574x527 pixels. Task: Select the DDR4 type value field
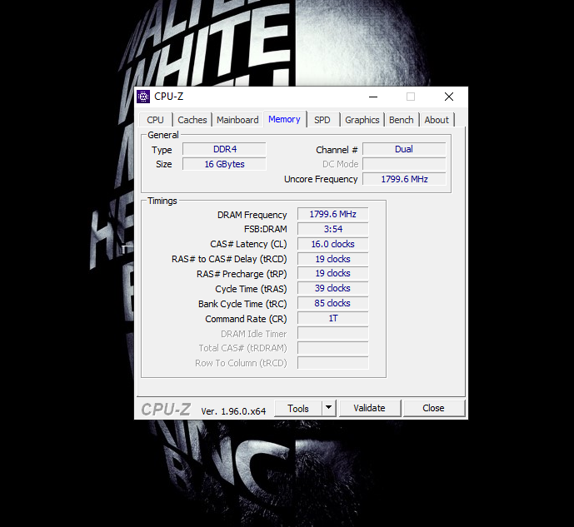[224, 149]
